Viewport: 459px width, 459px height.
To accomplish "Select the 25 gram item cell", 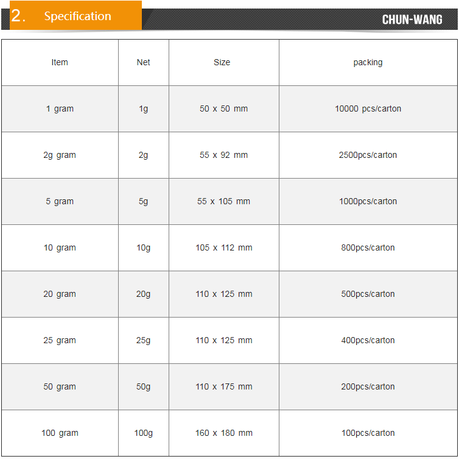I will click(x=60, y=340).
